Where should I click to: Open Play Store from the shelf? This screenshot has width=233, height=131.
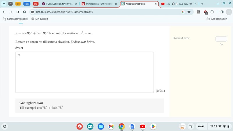pyautogui.click(x=153, y=126)
